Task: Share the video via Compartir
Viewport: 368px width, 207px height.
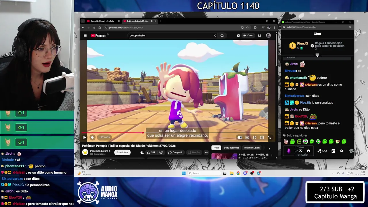Action: [x=175, y=152]
